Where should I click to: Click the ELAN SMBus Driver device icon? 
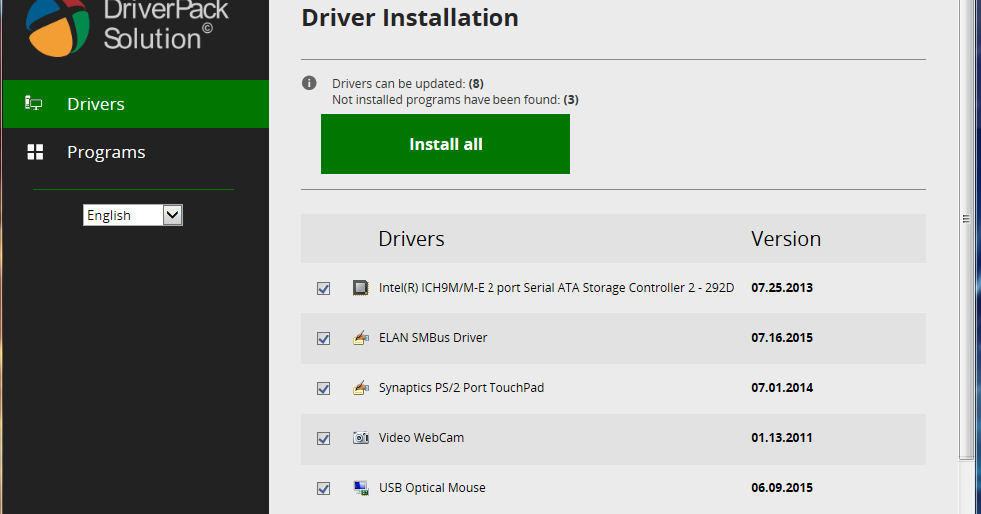(361, 338)
